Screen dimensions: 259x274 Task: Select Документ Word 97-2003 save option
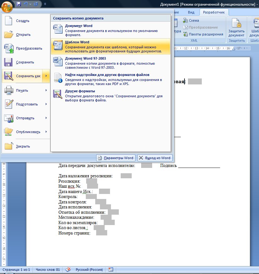(111, 63)
